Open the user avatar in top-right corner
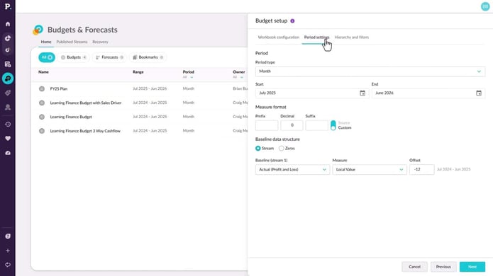 tap(485, 6)
